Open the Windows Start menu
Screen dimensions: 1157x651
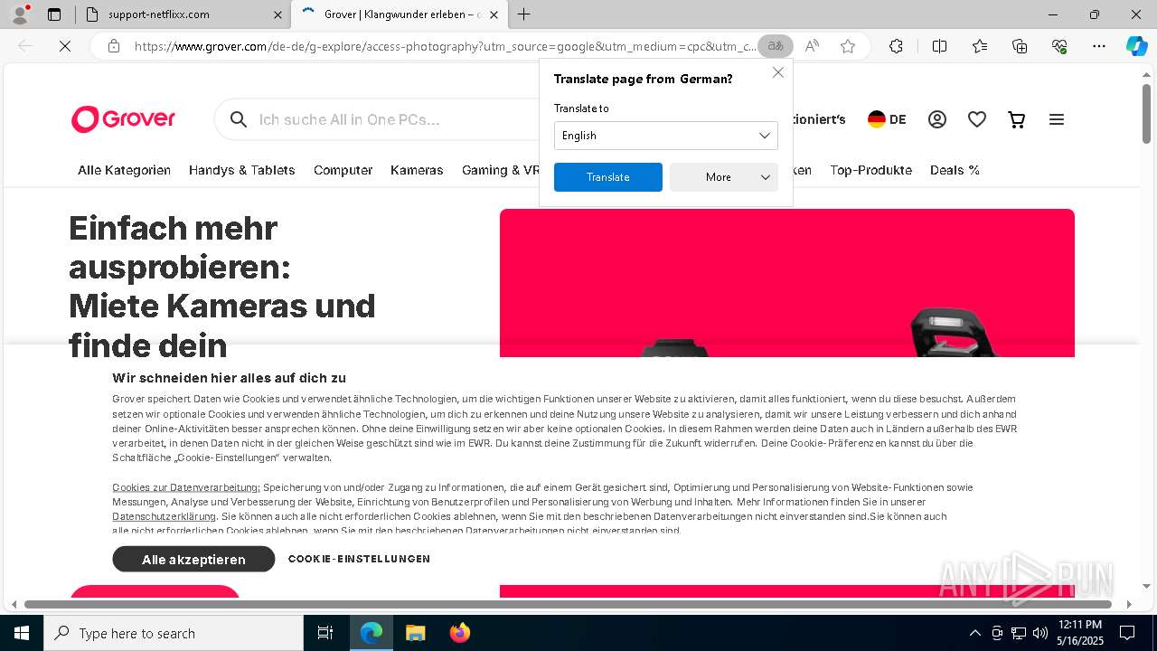pos(22,633)
